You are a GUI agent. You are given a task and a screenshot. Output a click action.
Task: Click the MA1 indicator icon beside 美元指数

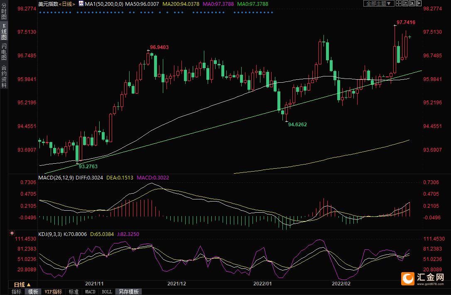tap(81, 4)
